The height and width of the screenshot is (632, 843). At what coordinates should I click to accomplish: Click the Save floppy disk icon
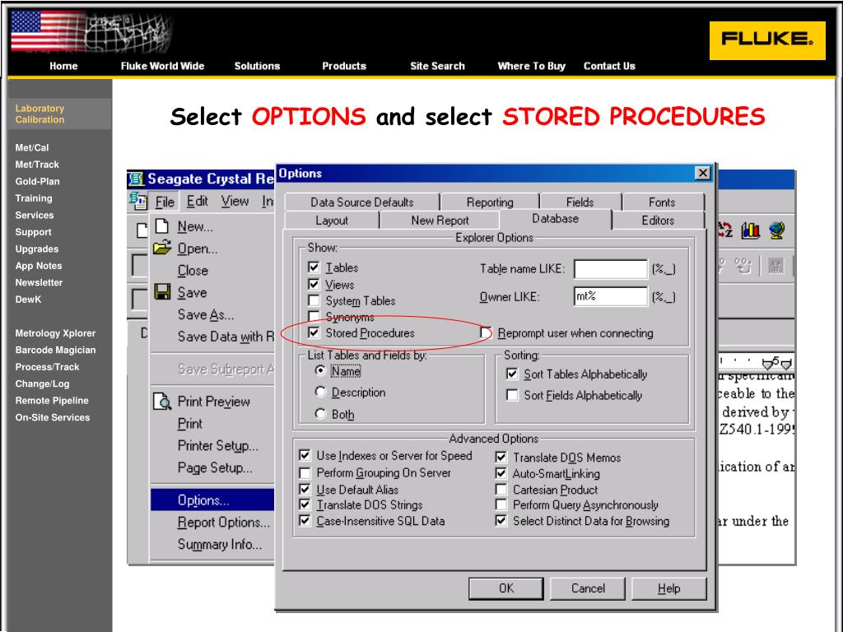tap(162, 292)
